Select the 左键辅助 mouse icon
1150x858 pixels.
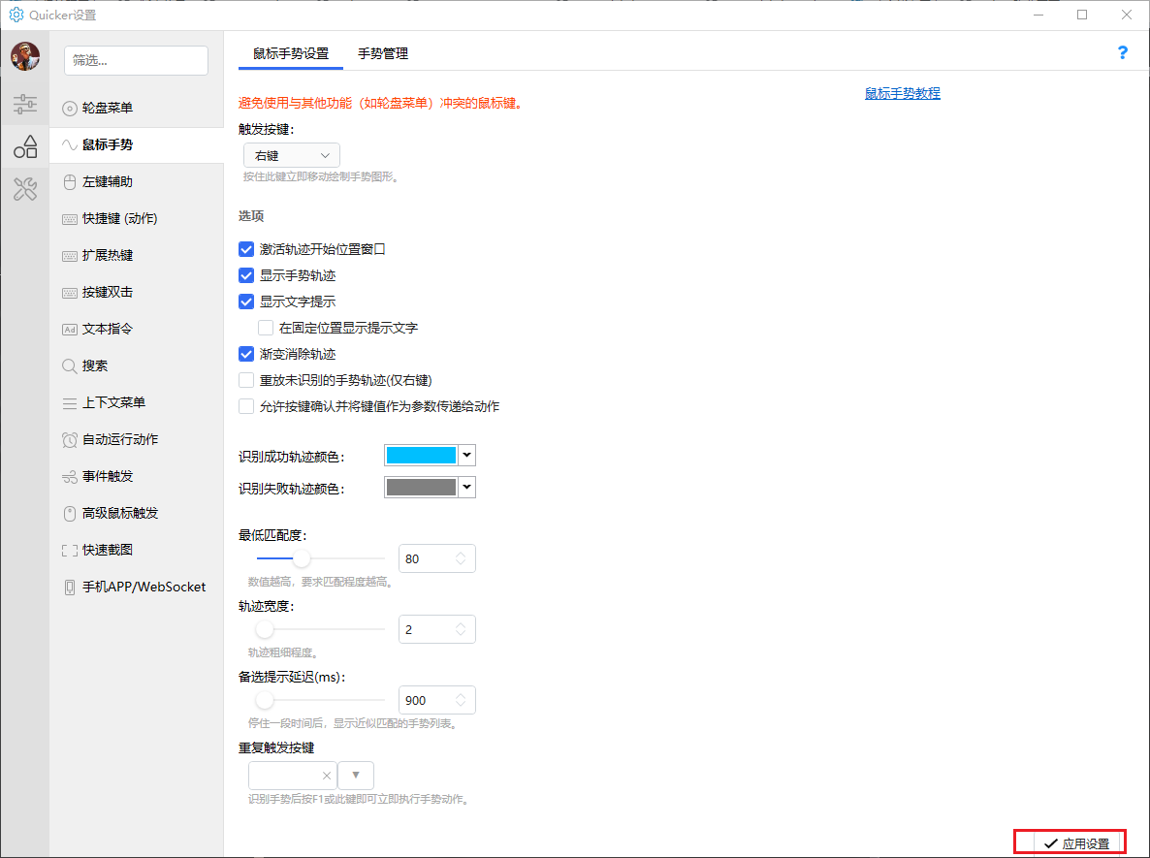point(70,182)
